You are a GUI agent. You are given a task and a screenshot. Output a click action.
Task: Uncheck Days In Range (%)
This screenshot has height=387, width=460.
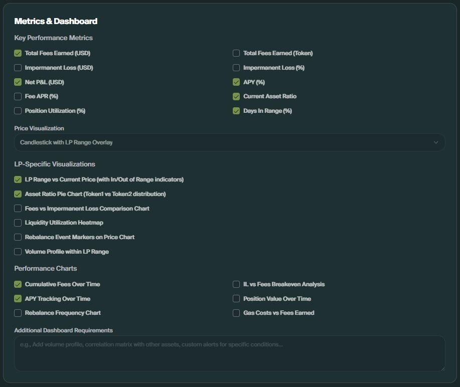(236, 111)
